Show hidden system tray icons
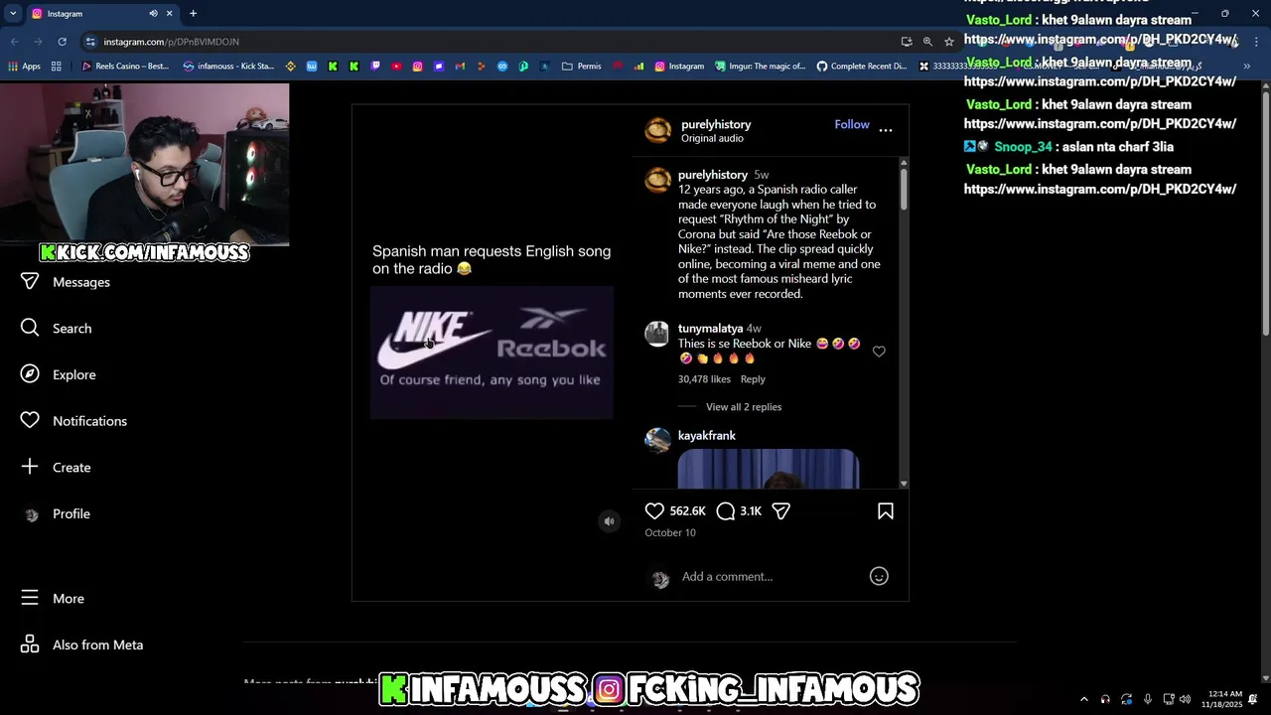 coord(1083,699)
